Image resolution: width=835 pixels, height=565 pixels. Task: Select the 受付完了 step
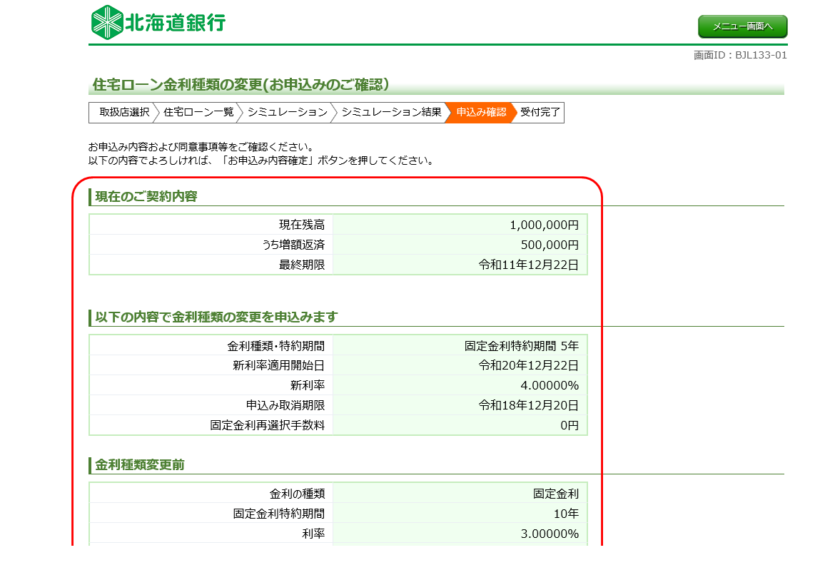[540, 113]
